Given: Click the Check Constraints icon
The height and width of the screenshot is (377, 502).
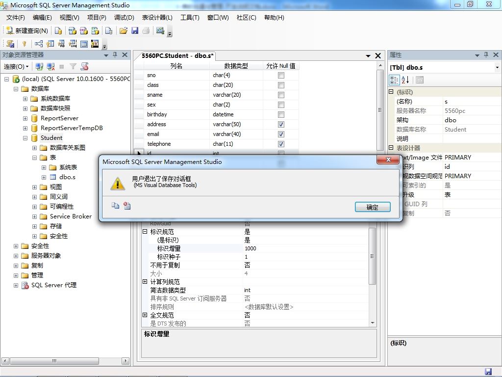Looking at the screenshot, I should [84, 44].
